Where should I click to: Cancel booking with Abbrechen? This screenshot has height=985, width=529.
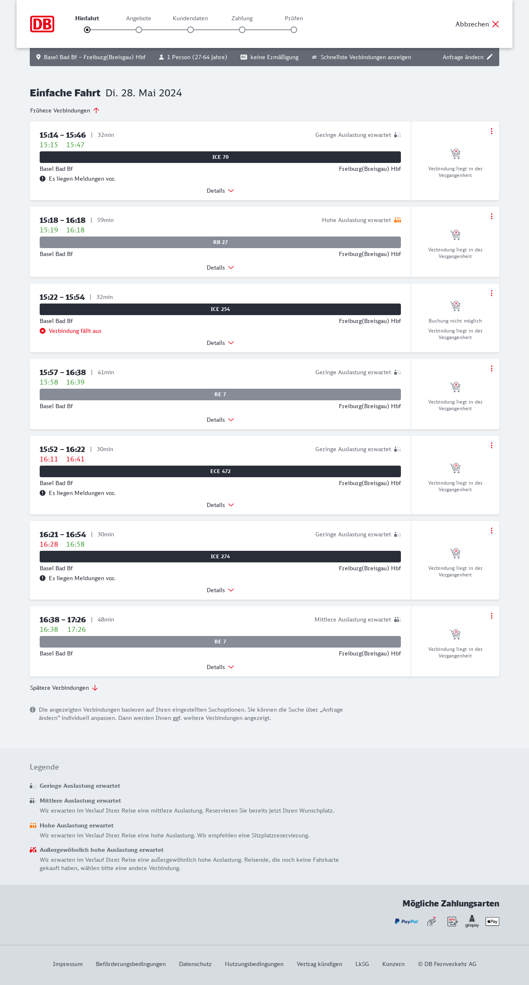coord(477,24)
